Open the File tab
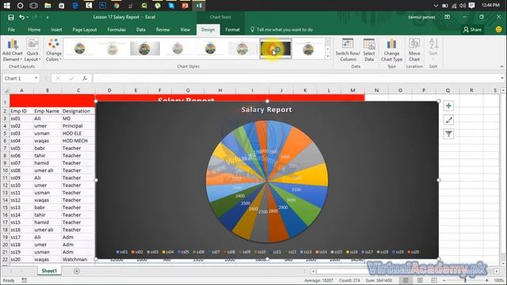The image size is (507, 285). point(11,29)
